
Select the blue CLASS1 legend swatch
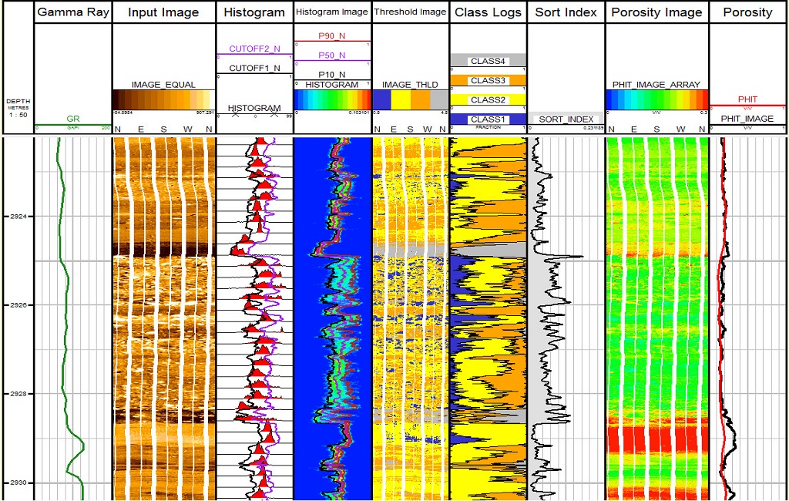point(488,119)
